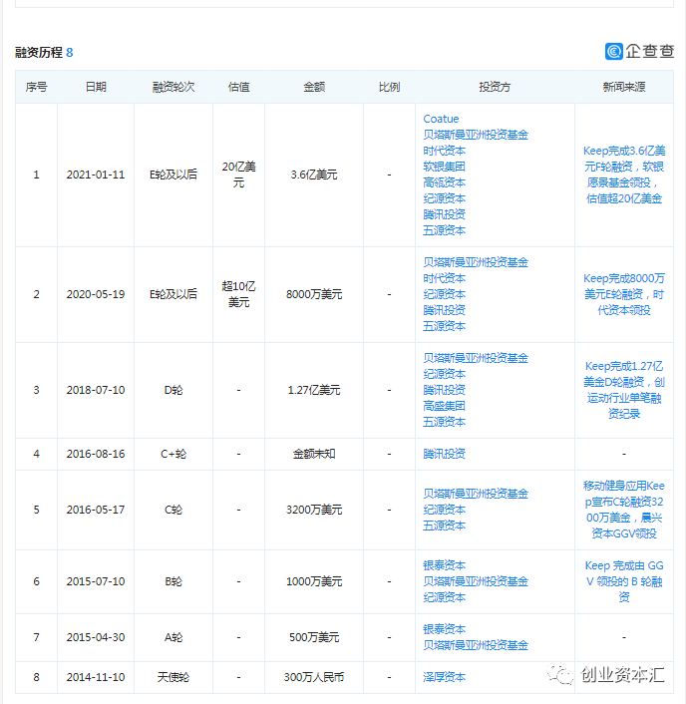Viewport: 686px width, 704px height.
Task: Click the 企查查 logo icon
Action: (x=615, y=51)
